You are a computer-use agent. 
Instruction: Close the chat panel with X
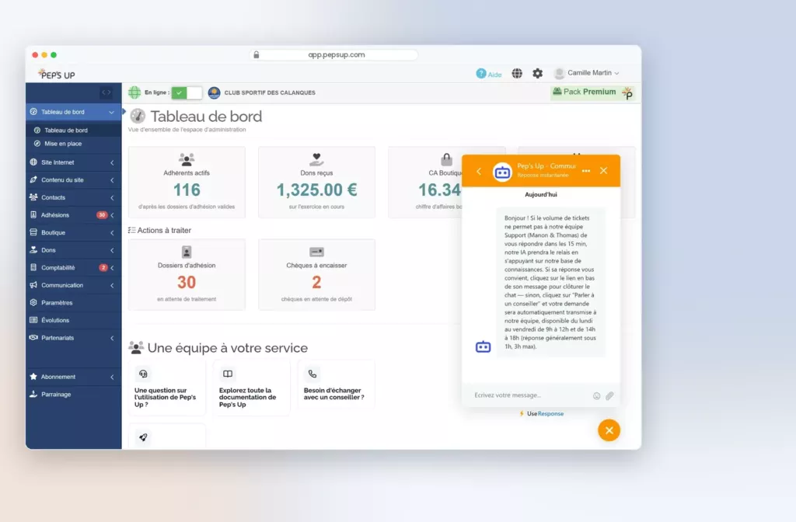(x=603, y=171)
